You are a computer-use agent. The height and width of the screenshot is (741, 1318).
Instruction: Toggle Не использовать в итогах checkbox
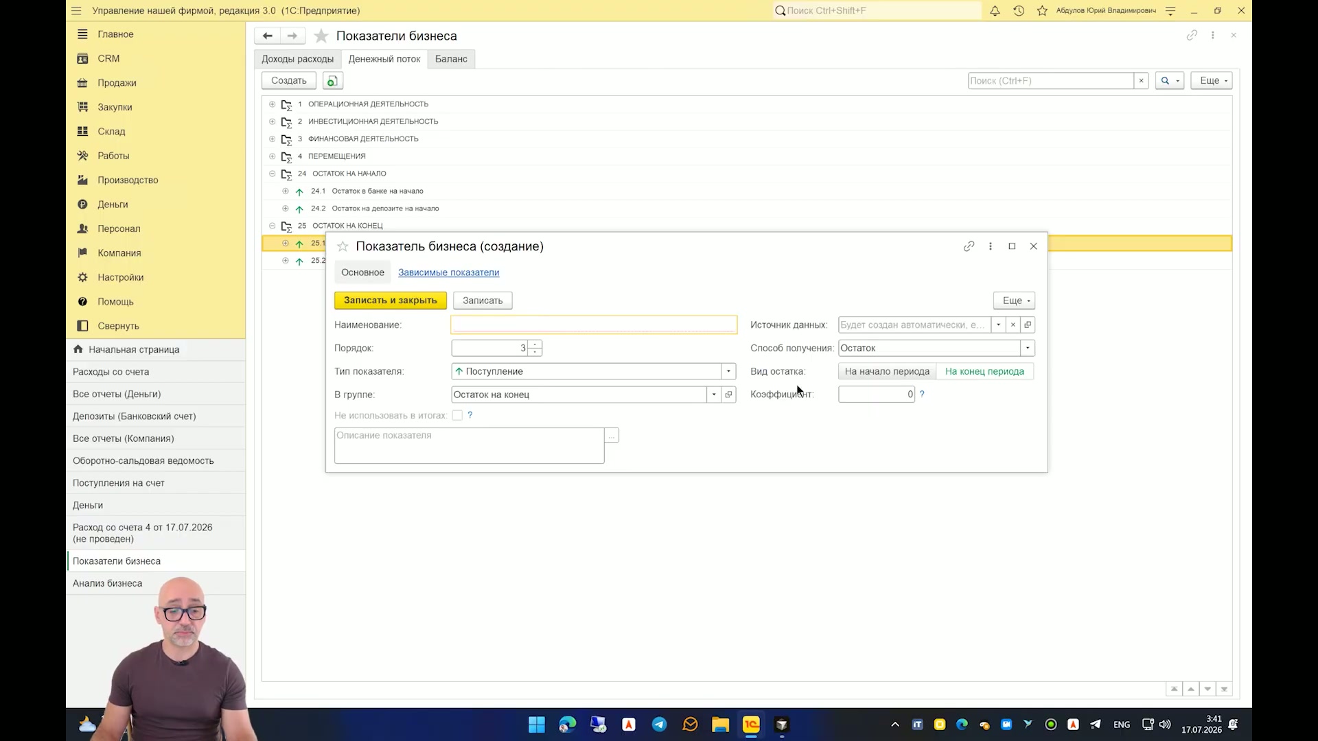tap(457, 416)
